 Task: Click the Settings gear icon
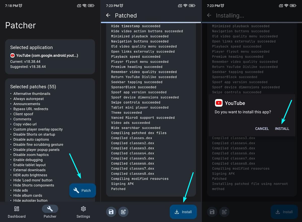(x=83, y=209)
